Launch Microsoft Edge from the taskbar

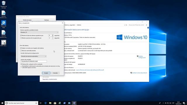coord(46,103)
